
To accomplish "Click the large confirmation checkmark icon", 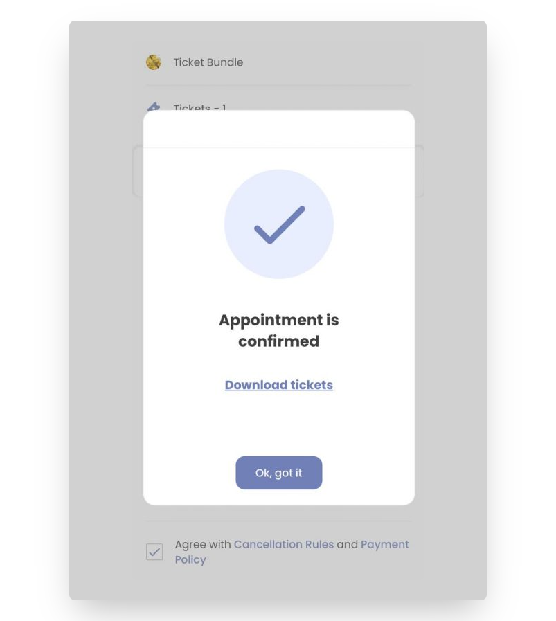I will click(279, 224).
